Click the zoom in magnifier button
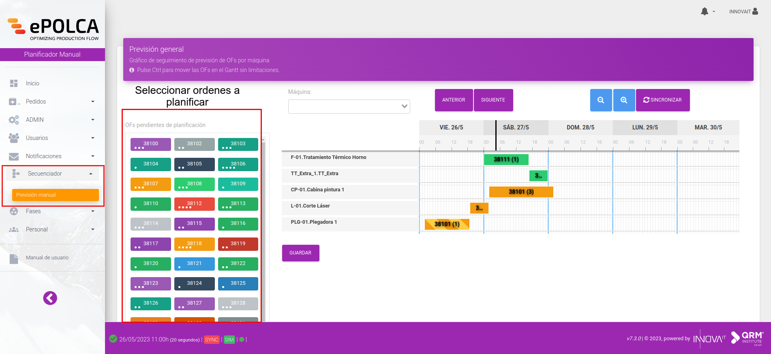771x354 pixels. [x=624, y=100]
